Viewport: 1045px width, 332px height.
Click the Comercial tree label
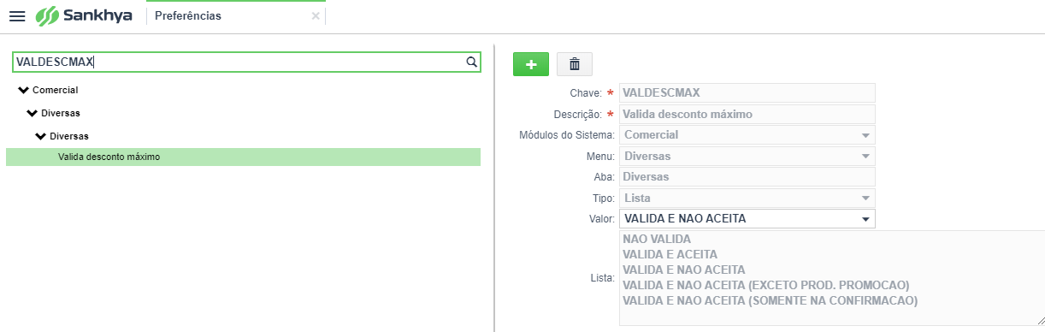click(56, 90)
